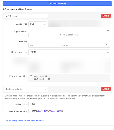The width and height of the screenshot is (114, 130).
Task: Click the No URL parameters box
Action: point(69,35)
